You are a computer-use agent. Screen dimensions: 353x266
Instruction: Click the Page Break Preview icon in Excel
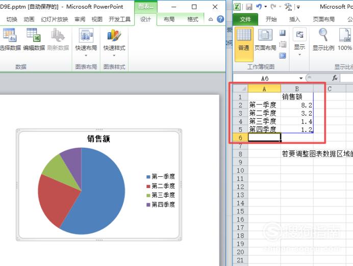click(x=283, y=33)
